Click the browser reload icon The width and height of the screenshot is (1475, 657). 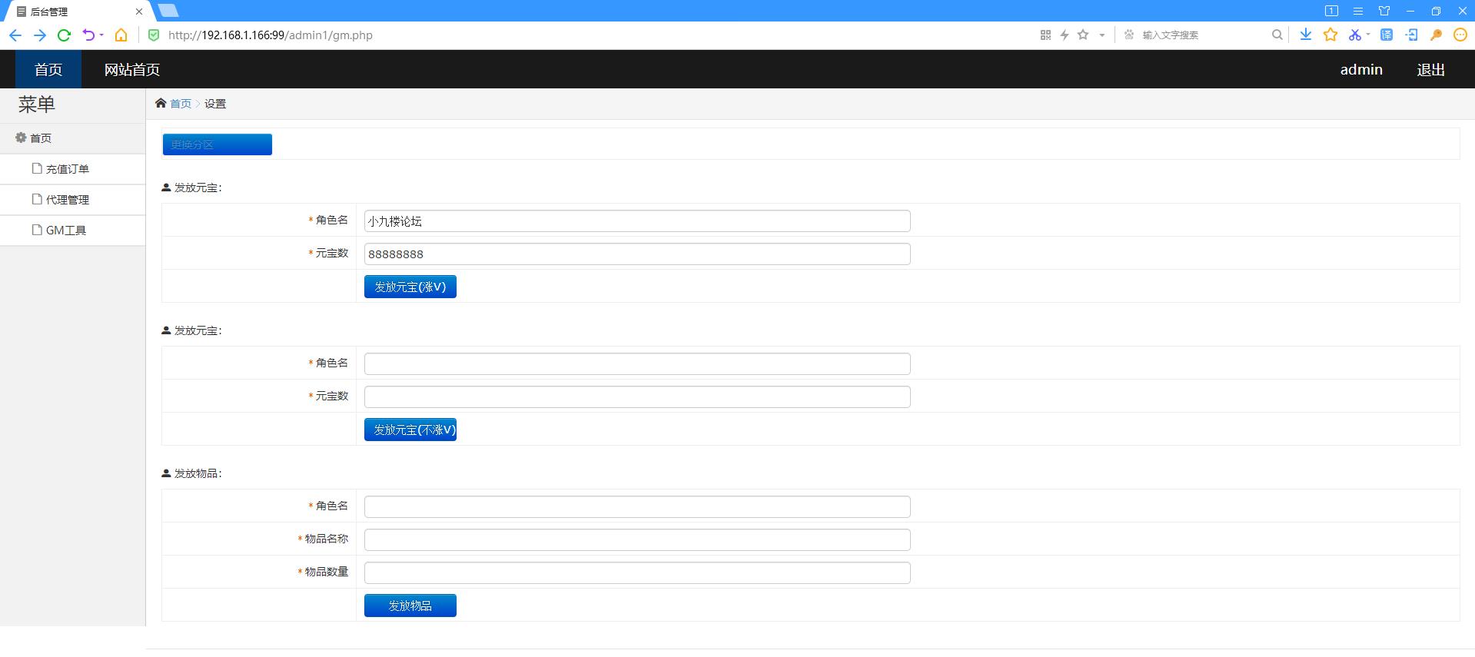pos(65,35)
